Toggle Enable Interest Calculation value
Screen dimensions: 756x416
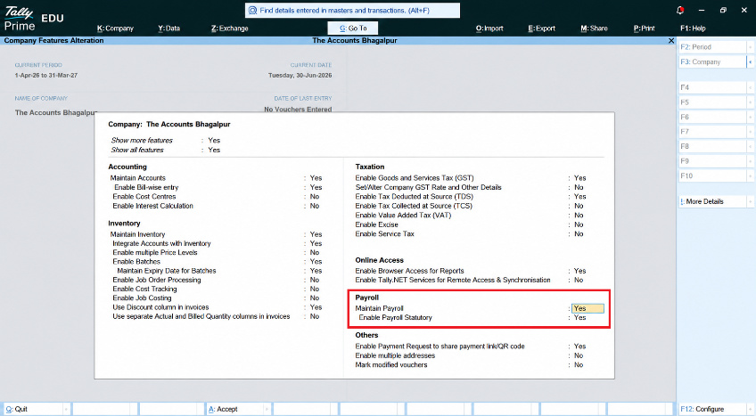315,206
